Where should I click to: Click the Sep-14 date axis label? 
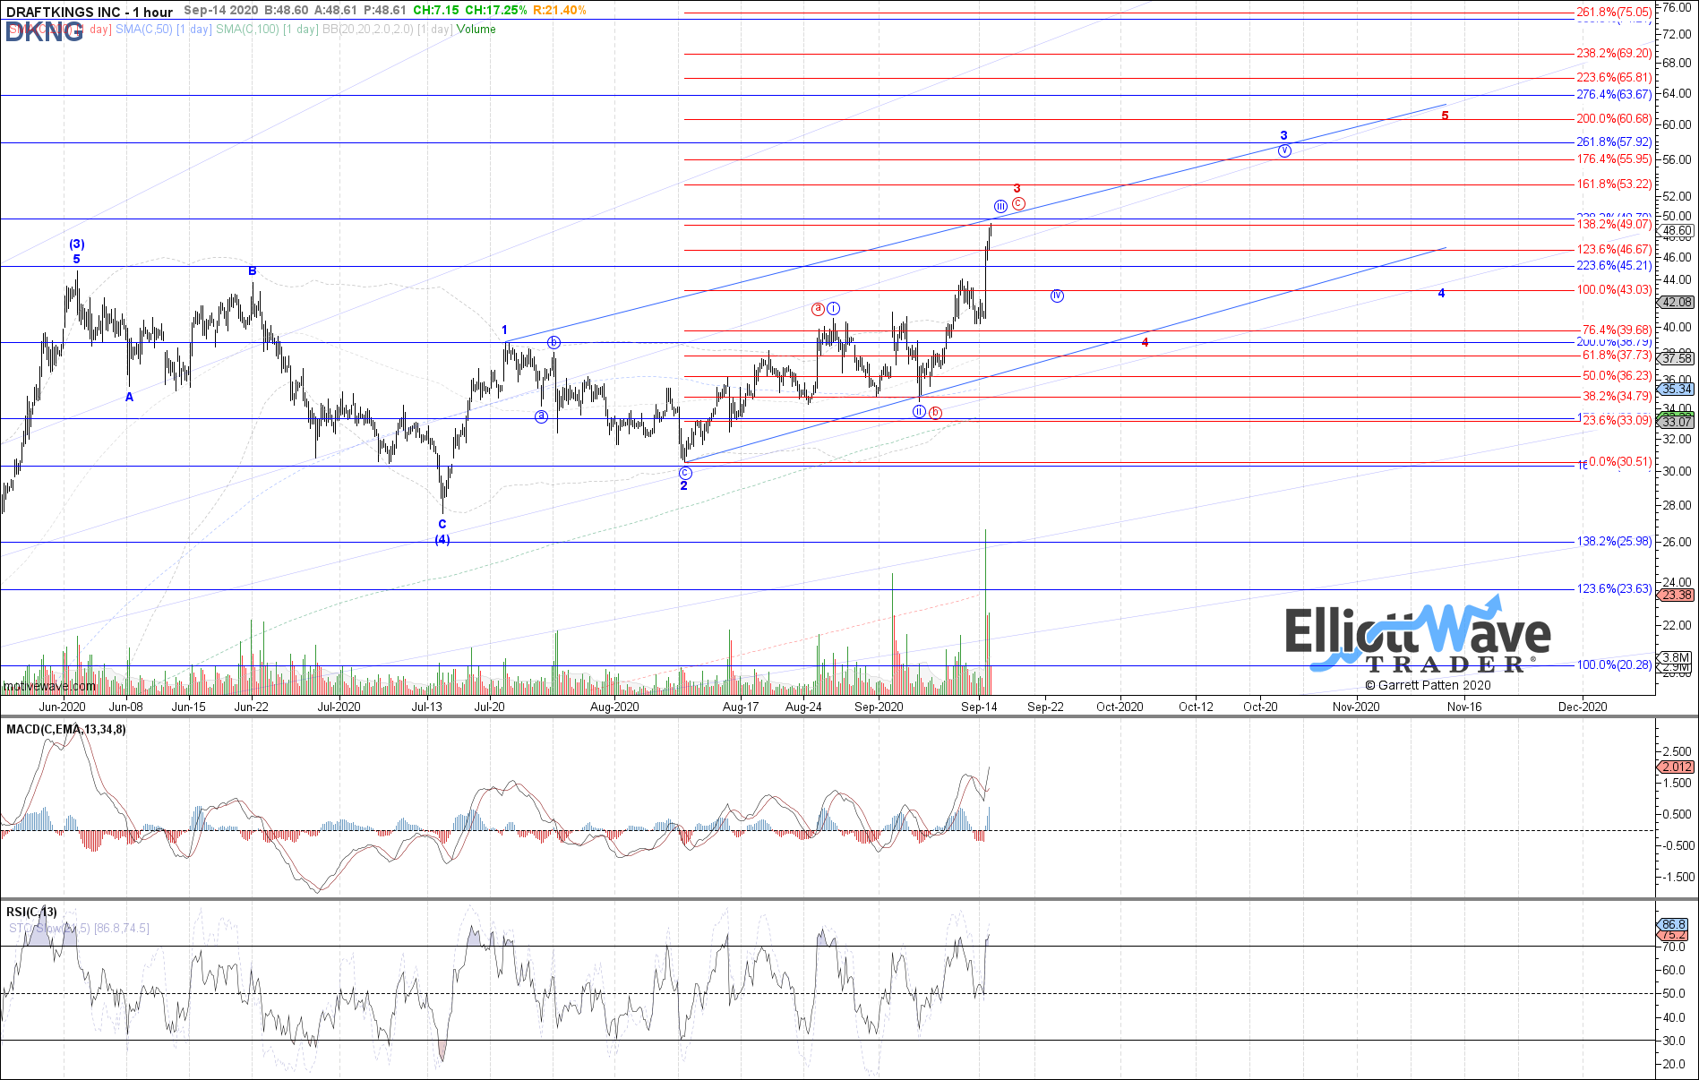pyautogui.click(x=979, y=707)
